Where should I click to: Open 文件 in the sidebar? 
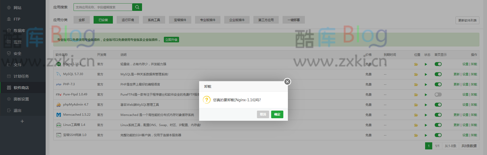click(23, 65)
